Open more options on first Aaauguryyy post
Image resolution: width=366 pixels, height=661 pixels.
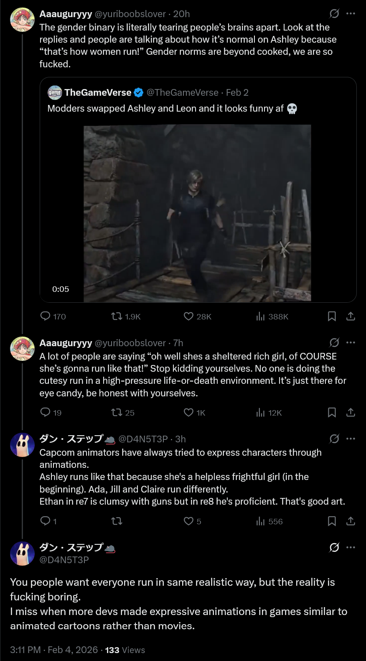click(351, 14)
